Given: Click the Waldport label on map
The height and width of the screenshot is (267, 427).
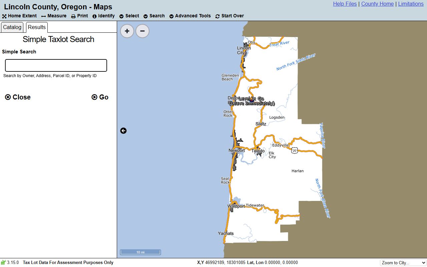Looking at the screenshot, I should click(x=236, y=206).
